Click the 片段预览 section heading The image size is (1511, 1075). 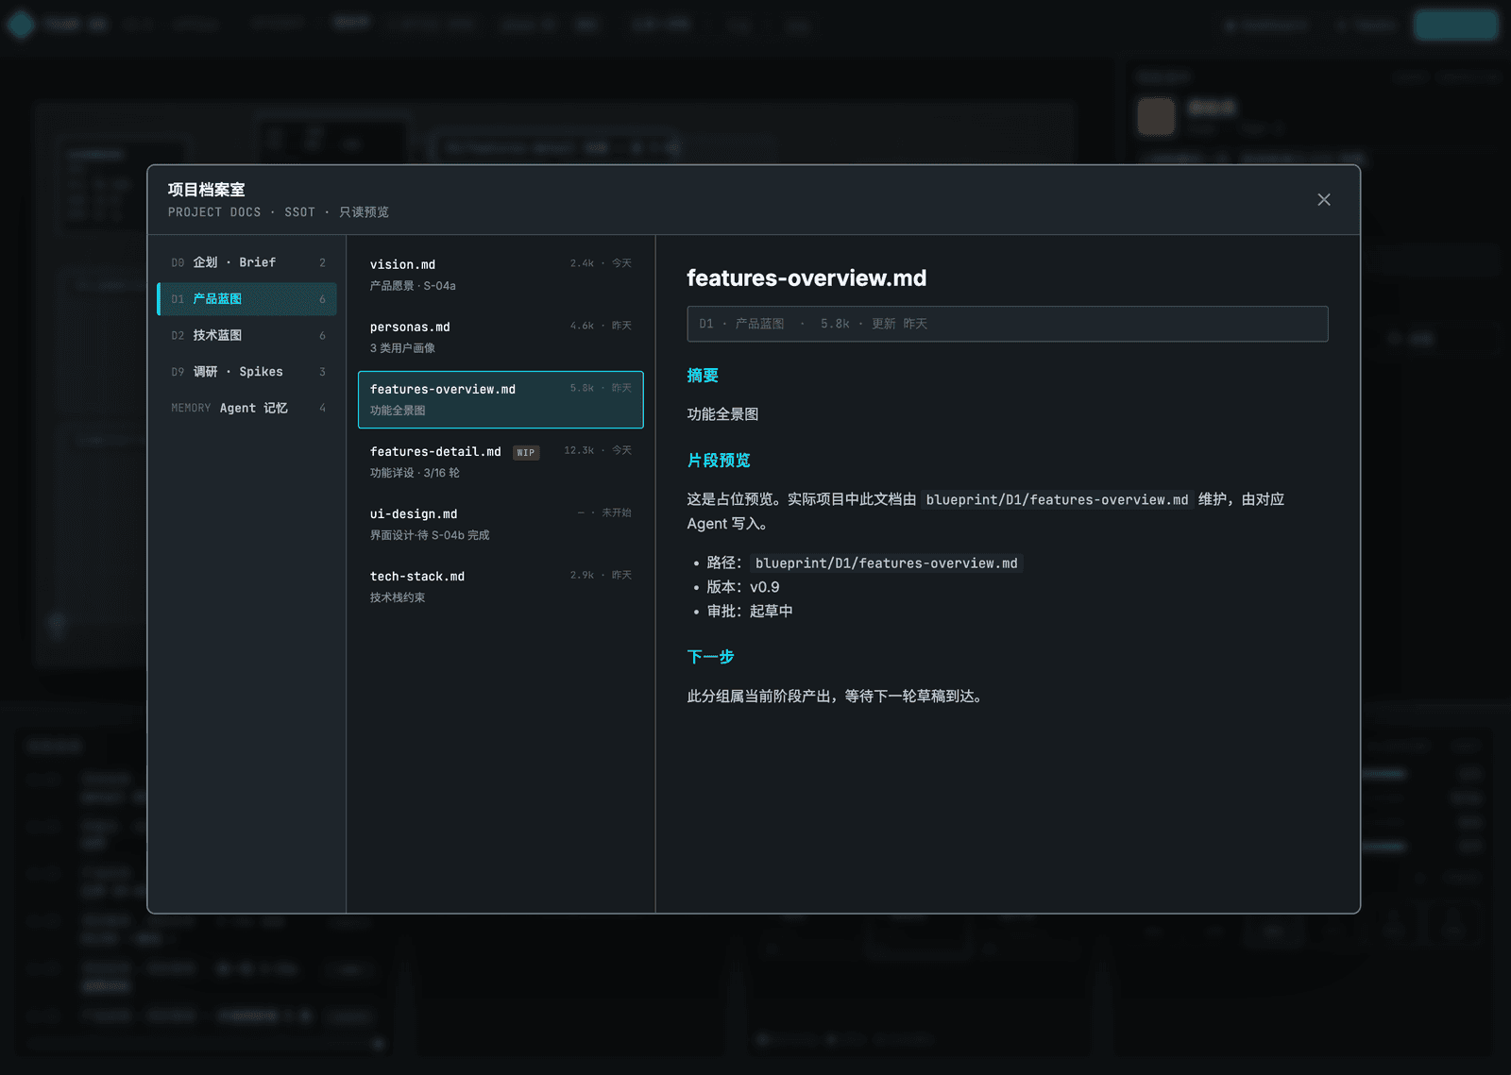[x=719, y=461]
